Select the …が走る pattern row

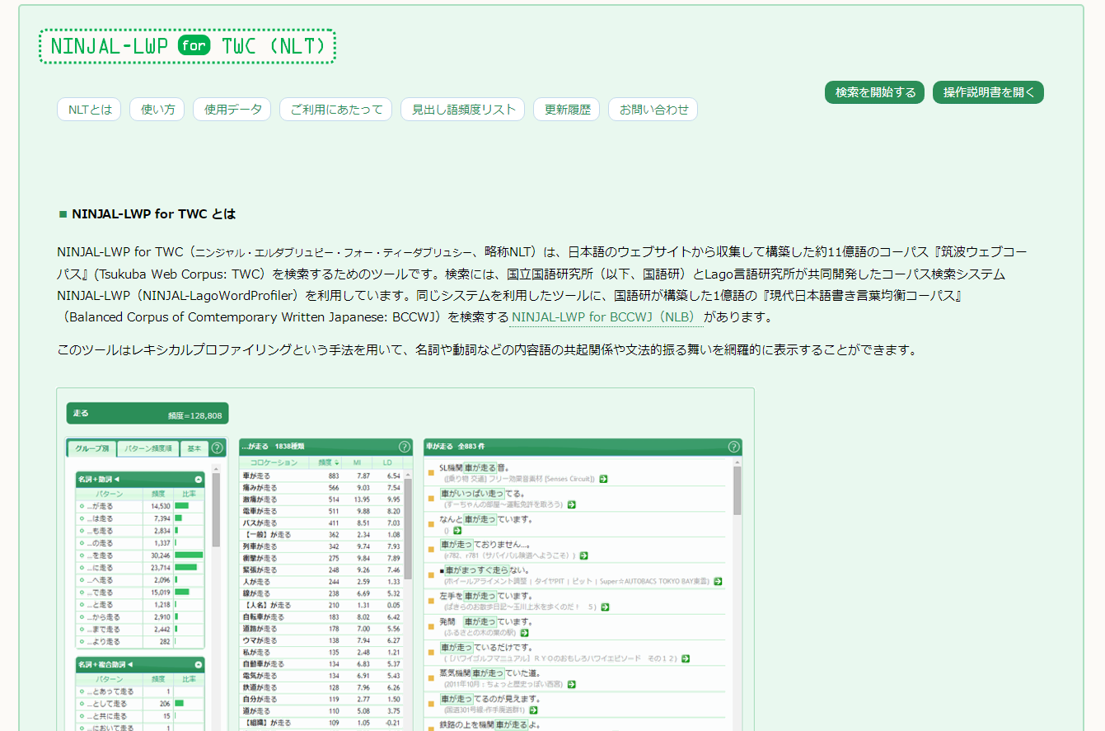click(x=140, y=506)
